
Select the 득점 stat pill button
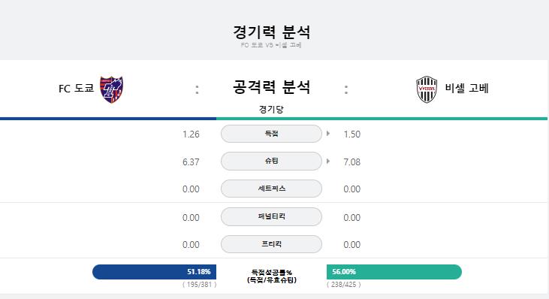coord(271,134)
